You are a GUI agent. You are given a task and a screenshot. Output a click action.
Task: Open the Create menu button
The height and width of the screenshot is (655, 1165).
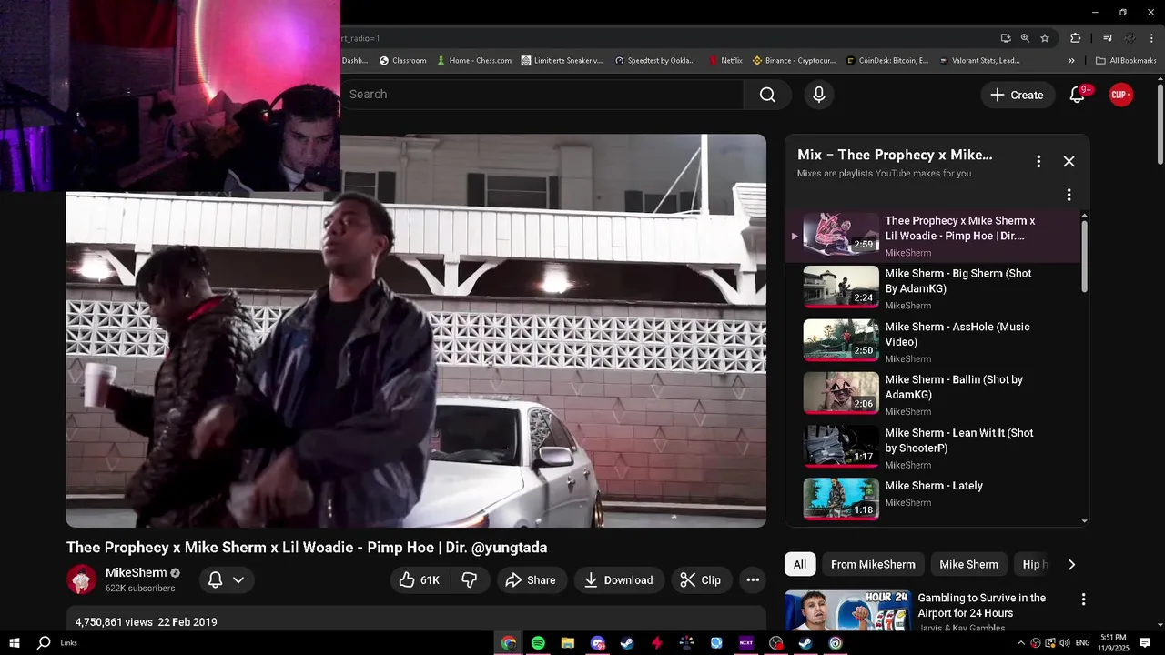[x=1018, y=95]
